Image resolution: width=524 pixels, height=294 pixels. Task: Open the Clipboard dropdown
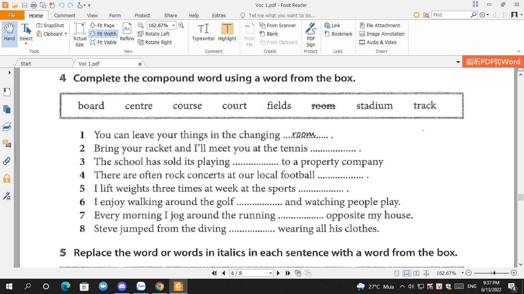(x=52, y=34)
